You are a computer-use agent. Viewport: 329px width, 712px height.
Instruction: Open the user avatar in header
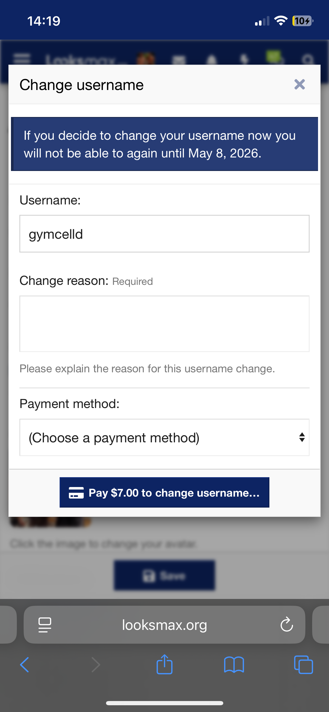pos(146,59)
